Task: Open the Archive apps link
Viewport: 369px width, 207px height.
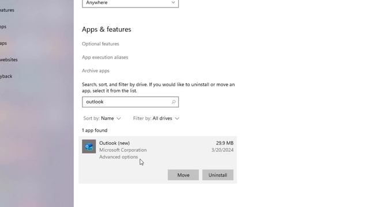Action: 96,71
